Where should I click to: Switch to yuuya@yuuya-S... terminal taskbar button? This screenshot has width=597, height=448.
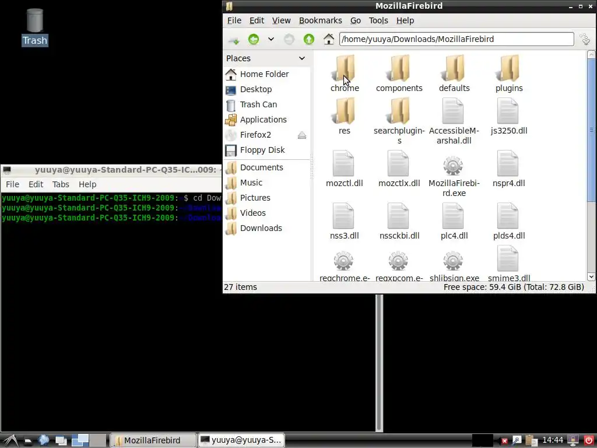point(241,440)
